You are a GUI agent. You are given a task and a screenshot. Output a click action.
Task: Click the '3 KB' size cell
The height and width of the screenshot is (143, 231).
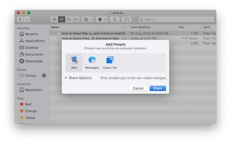[194, 43]
